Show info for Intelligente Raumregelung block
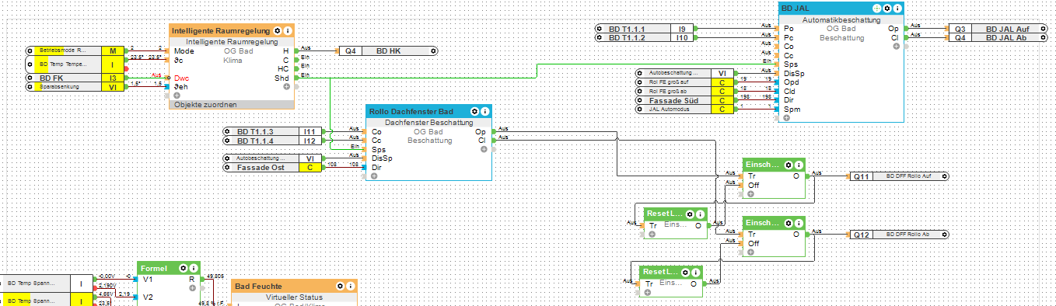 pyautogui.click(x=288, y=30)
